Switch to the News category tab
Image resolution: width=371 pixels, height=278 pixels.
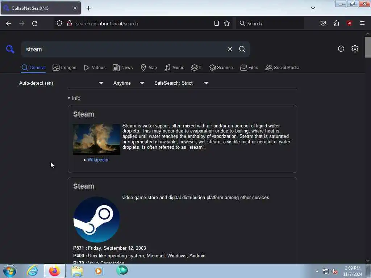[x=123, y=68]
